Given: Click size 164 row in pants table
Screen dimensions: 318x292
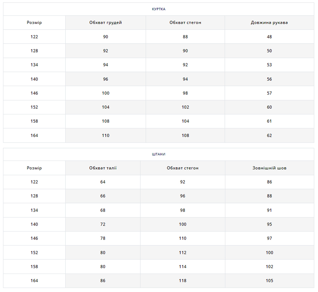Looking at the screenshot, I should click(34, 281).
